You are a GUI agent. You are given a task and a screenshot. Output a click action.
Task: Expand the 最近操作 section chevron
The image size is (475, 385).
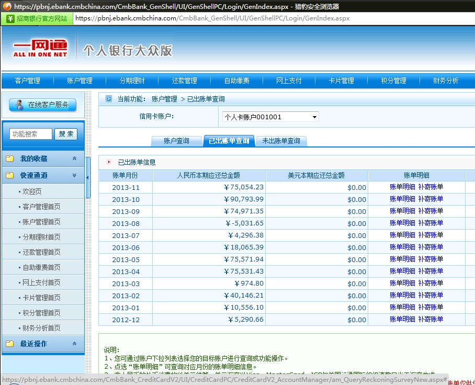74,344
